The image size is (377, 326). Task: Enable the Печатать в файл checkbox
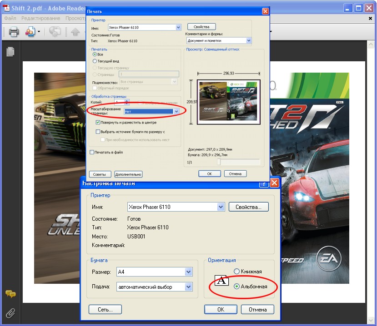click(x=92, y=152)
